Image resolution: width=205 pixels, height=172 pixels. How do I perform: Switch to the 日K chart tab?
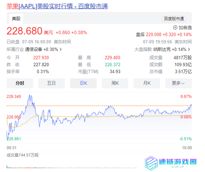pos(83,83)
